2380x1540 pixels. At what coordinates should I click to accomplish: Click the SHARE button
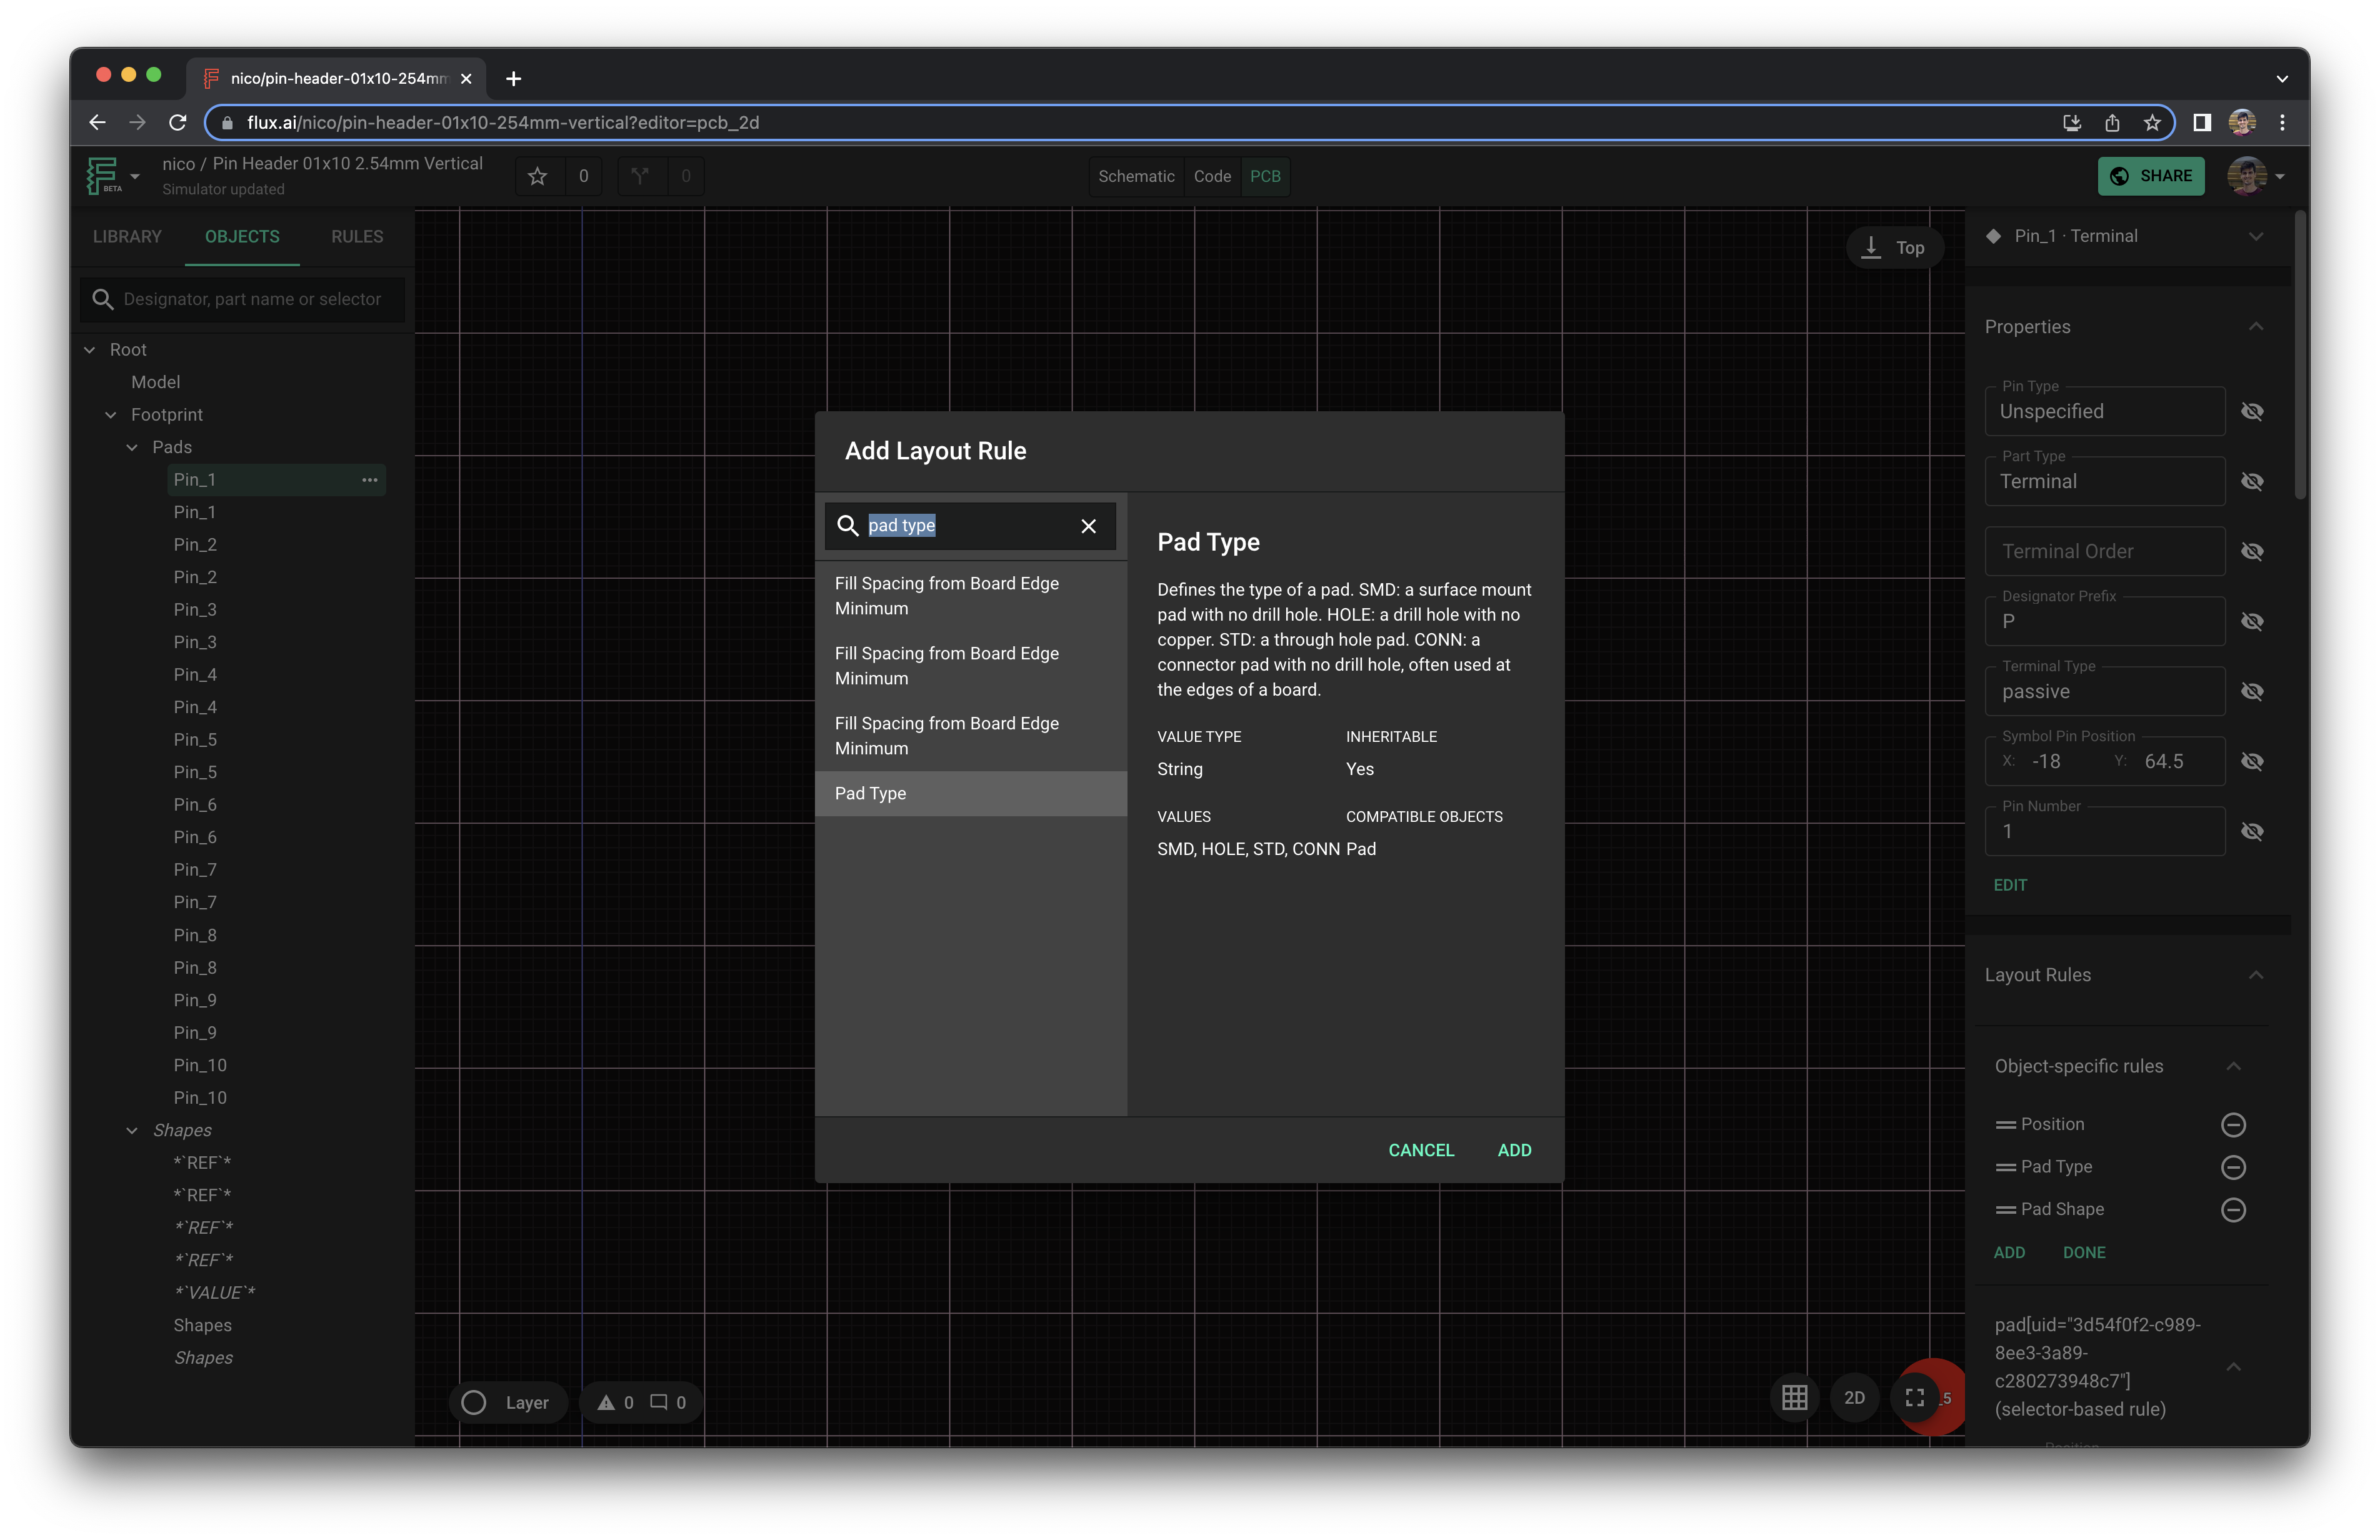2152,175
